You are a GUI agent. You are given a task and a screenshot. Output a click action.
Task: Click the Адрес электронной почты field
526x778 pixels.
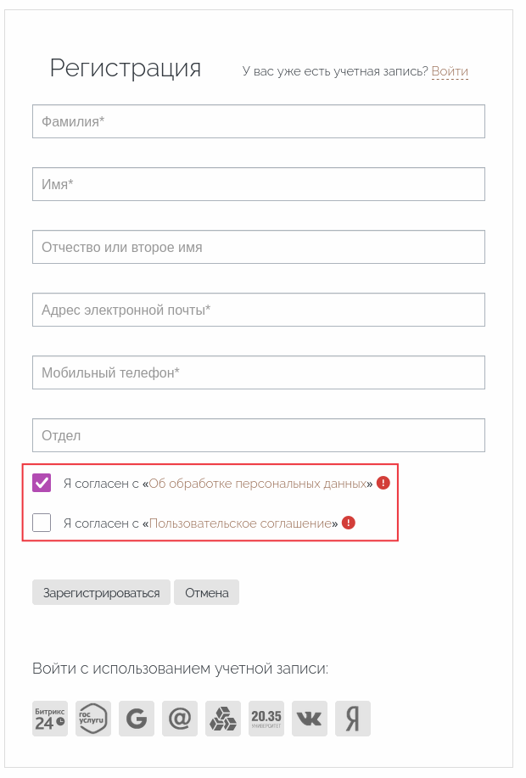click(259, 310)
